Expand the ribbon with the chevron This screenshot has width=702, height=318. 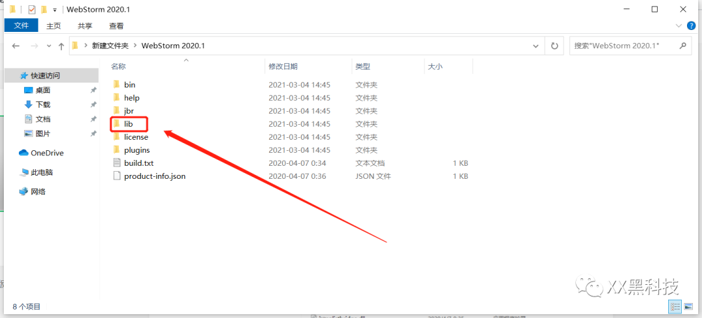click(x=680, y=25)
